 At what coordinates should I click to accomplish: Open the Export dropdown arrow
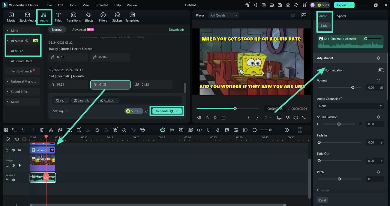351,5
